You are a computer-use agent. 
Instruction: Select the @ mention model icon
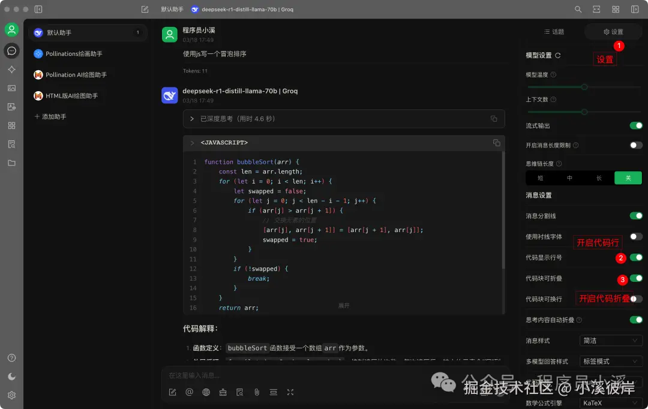coord(189,392)
